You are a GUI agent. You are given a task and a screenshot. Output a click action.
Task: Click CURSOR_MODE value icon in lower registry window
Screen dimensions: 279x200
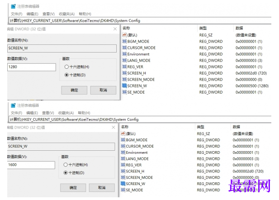pos(123,146)
